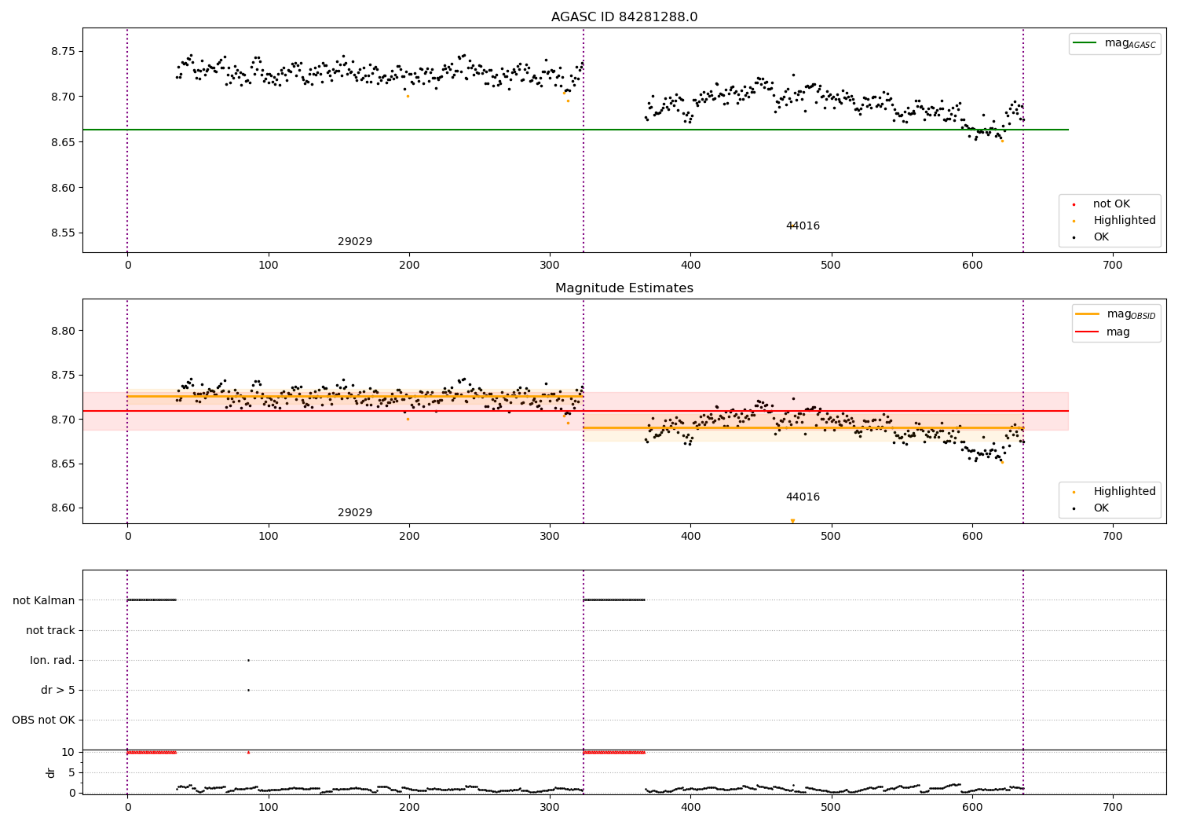Click obsid label 44016 in Magnitude Estimates plot
This screenshot has width=1178, height=825.
803,497
